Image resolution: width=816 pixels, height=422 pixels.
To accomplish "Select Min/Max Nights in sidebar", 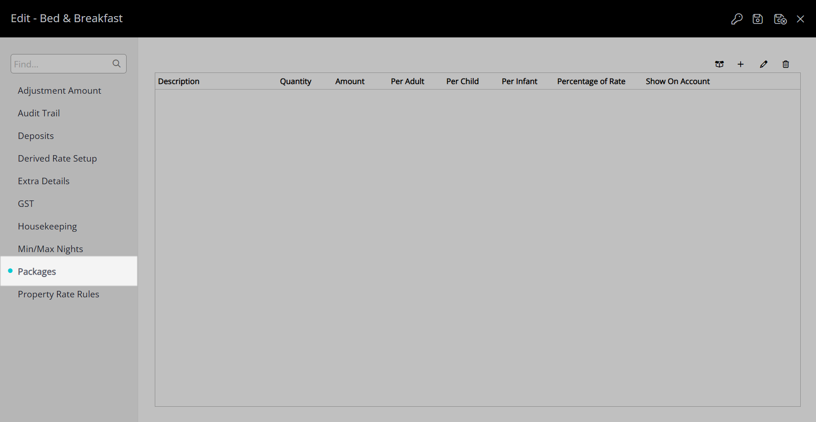I will pyautogui.click(x=50, y=249).
